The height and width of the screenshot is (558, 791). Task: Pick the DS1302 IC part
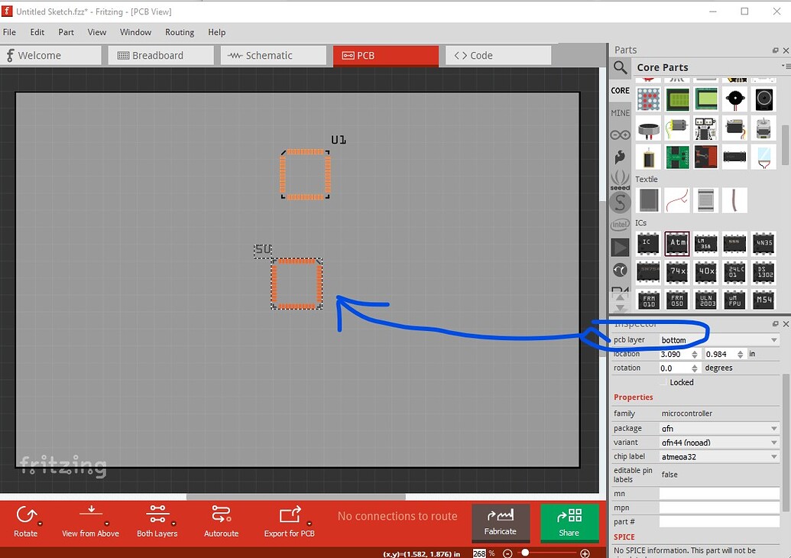[763, 272]
